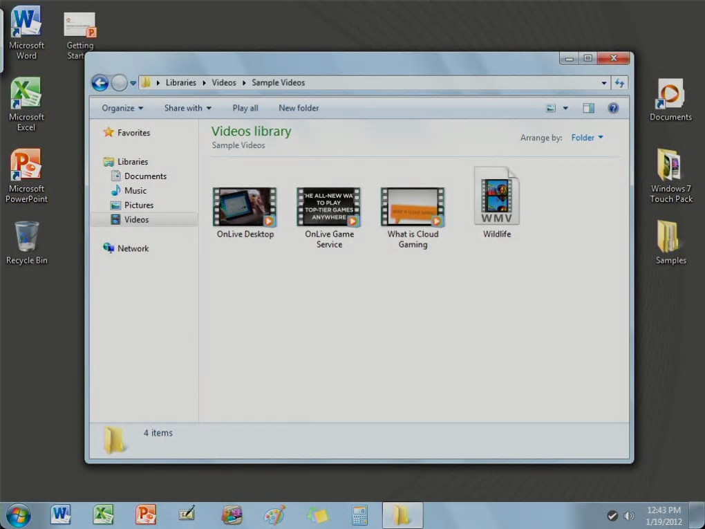This screenshot has width=705, height=529.
Task: Select the OnLive Game Service video thumbnail
Action: [x=329, y=207]
